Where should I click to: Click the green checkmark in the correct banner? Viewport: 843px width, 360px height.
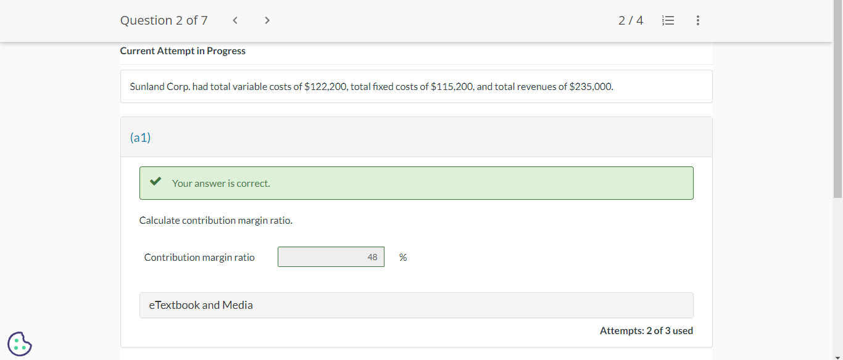156,182
